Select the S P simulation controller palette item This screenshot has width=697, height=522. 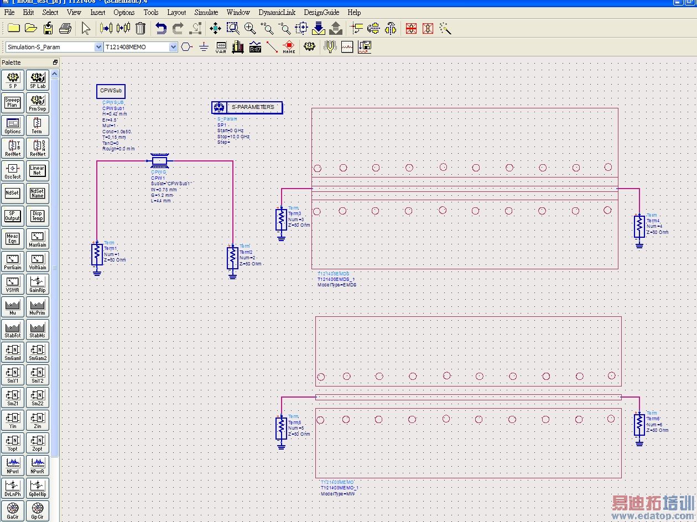pyautogui.click(x=12, y=80)
